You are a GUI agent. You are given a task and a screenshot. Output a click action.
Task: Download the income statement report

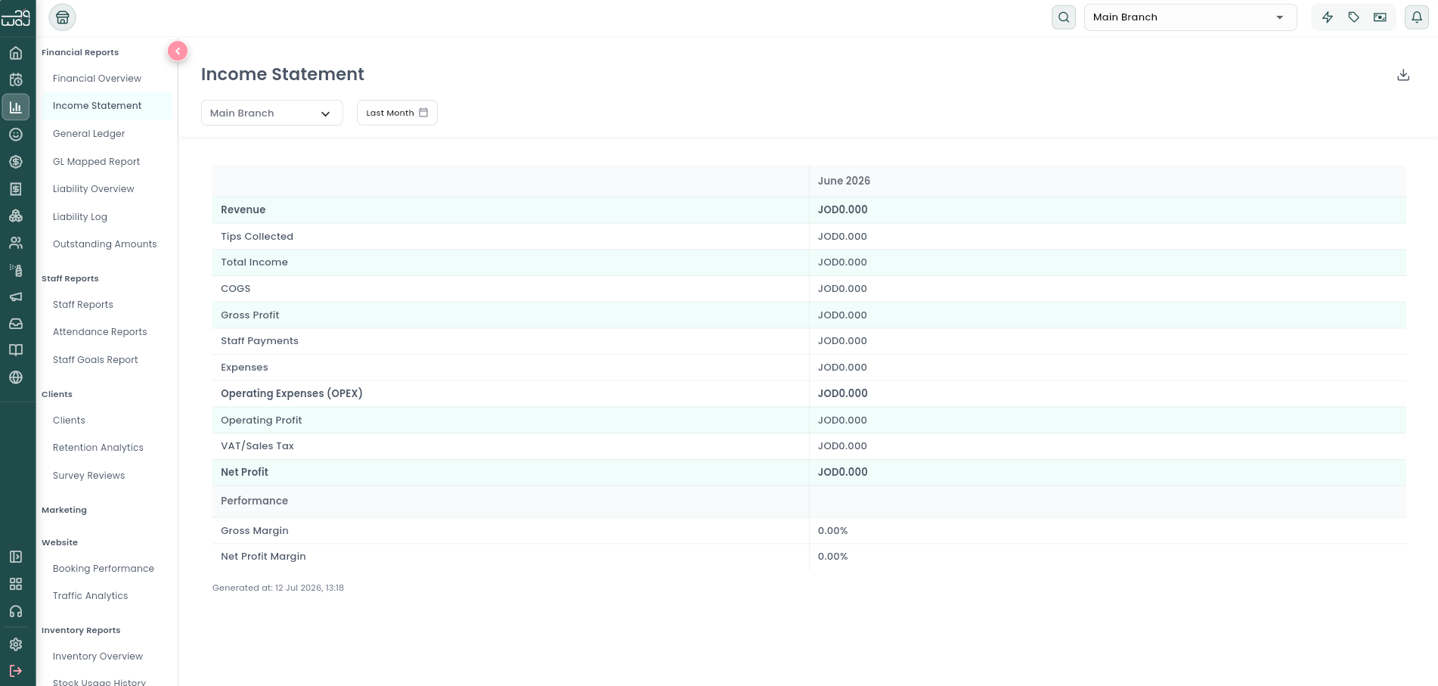coord(1403,75)
